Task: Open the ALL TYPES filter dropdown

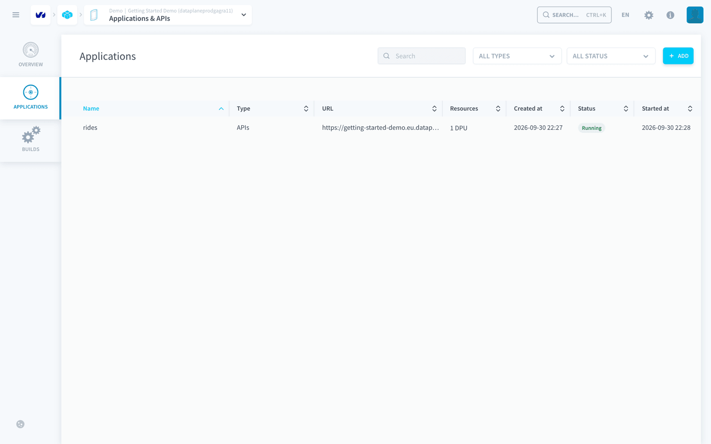Action: 517,56
